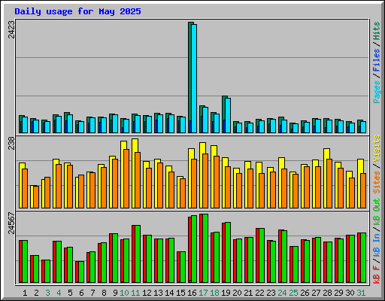Viewport: 385px width, 301px height.
Task: Click the "Sites / Visits" legend label
Action: click(x=377, y=164)
